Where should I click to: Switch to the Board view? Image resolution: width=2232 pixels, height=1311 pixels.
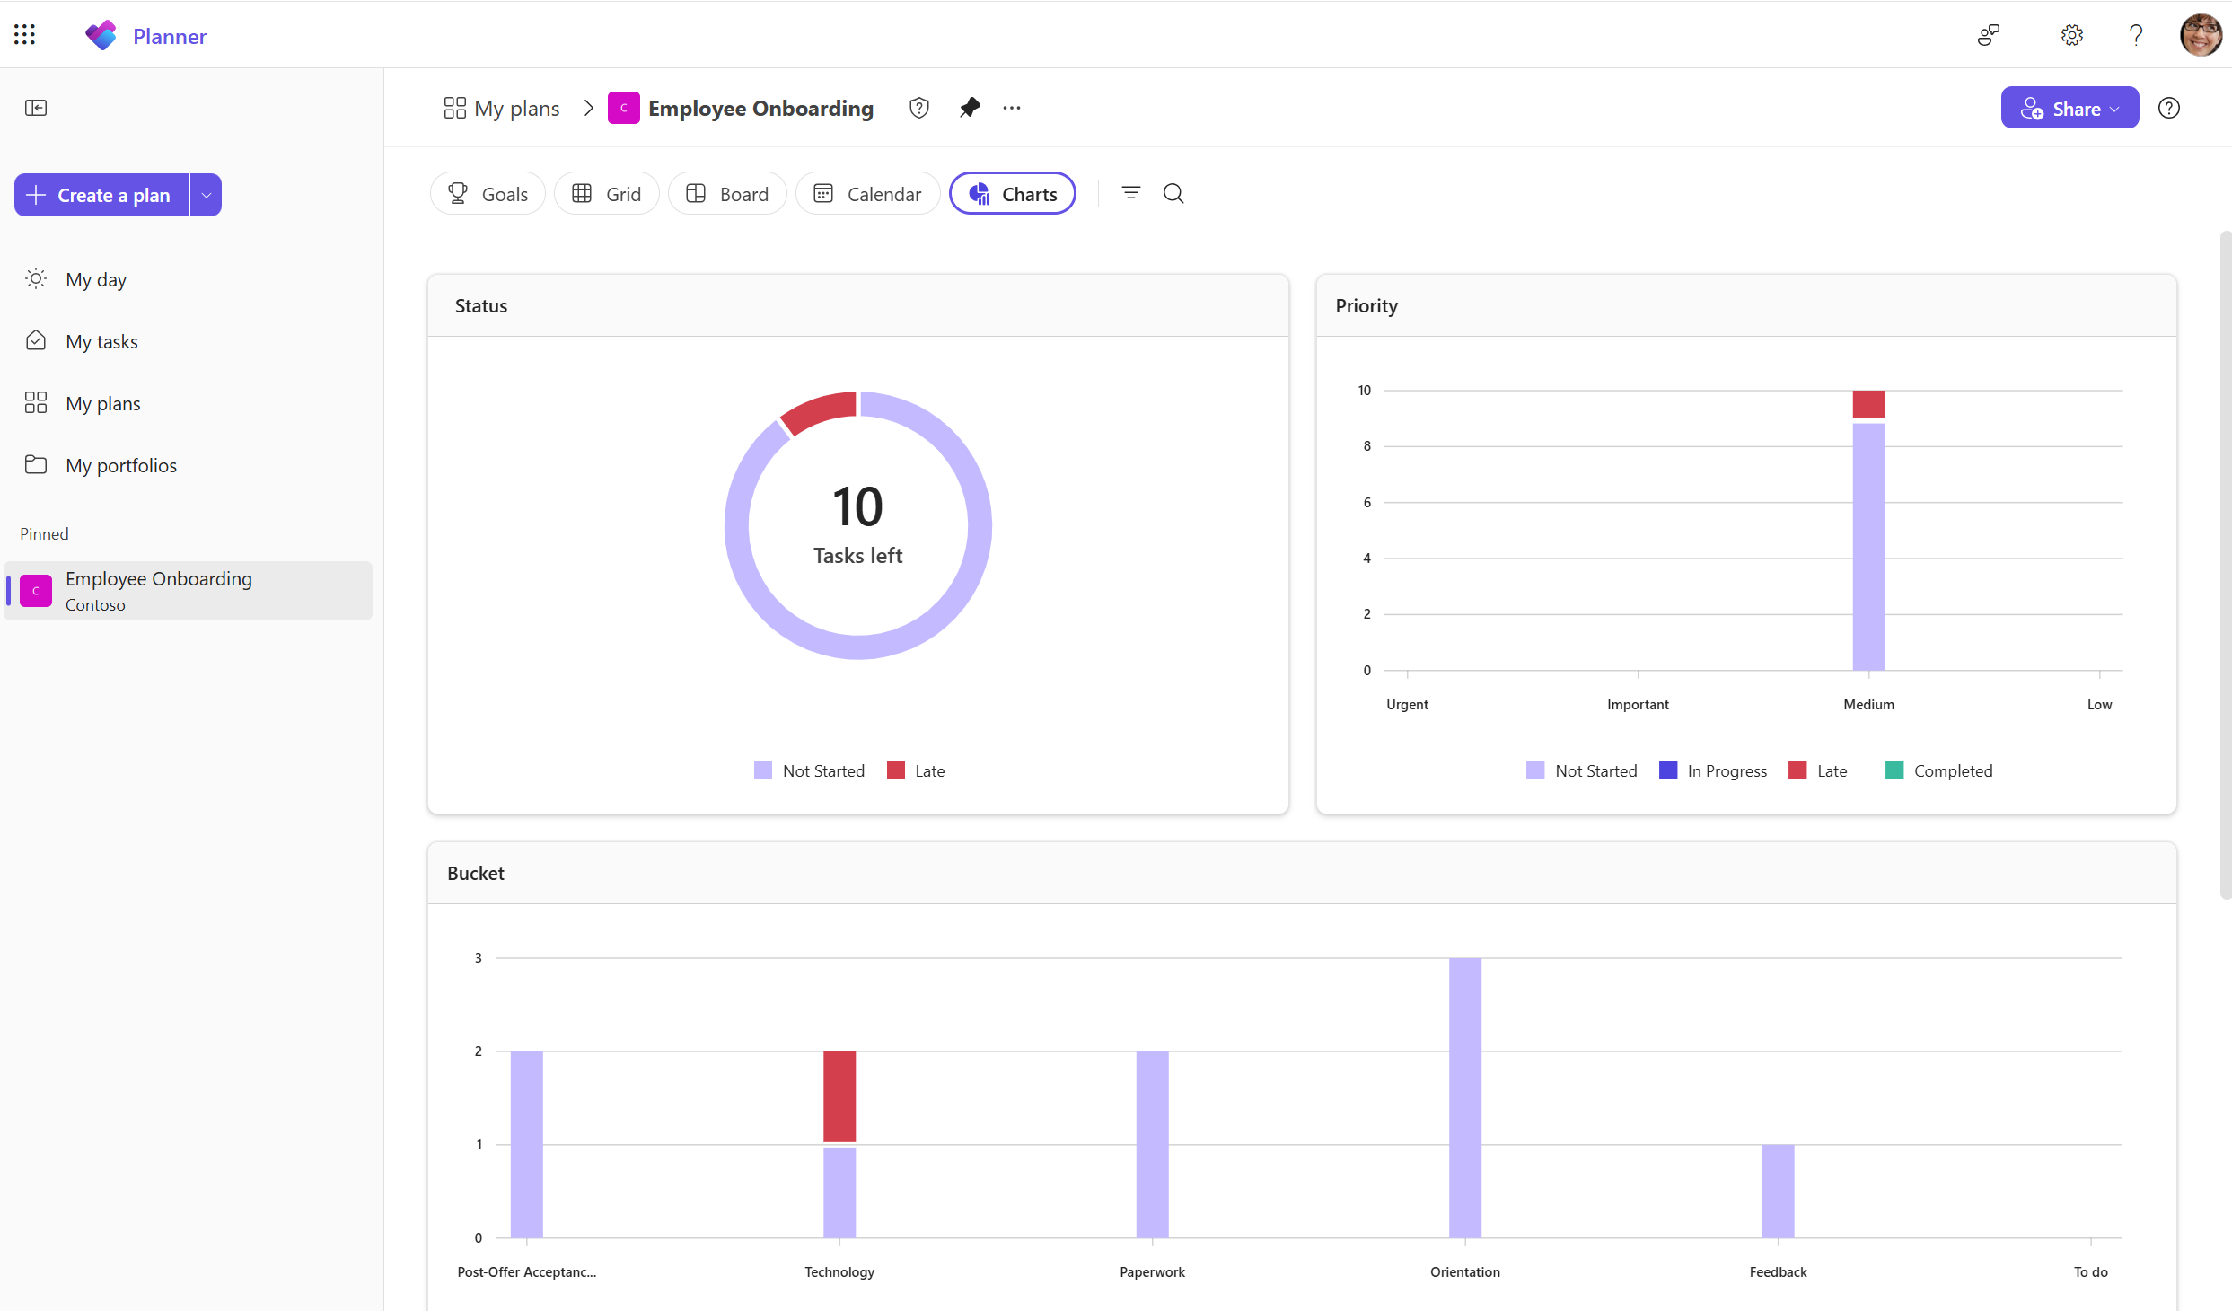(727, 193)
